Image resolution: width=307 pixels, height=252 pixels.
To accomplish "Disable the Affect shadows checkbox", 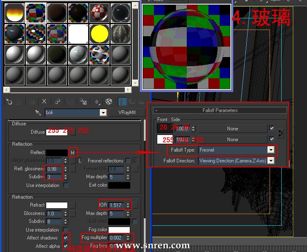I will (x=66, y=238).
